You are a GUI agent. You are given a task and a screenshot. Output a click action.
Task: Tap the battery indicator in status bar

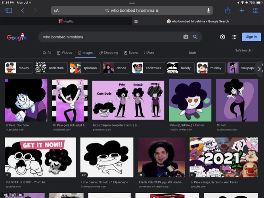tap(259, 2)
